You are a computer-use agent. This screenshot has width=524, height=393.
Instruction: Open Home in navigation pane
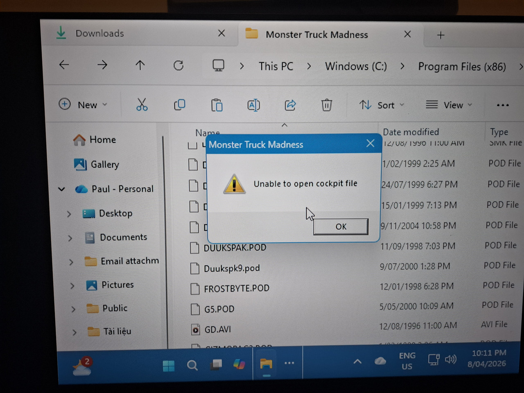[x=95, y=140]
